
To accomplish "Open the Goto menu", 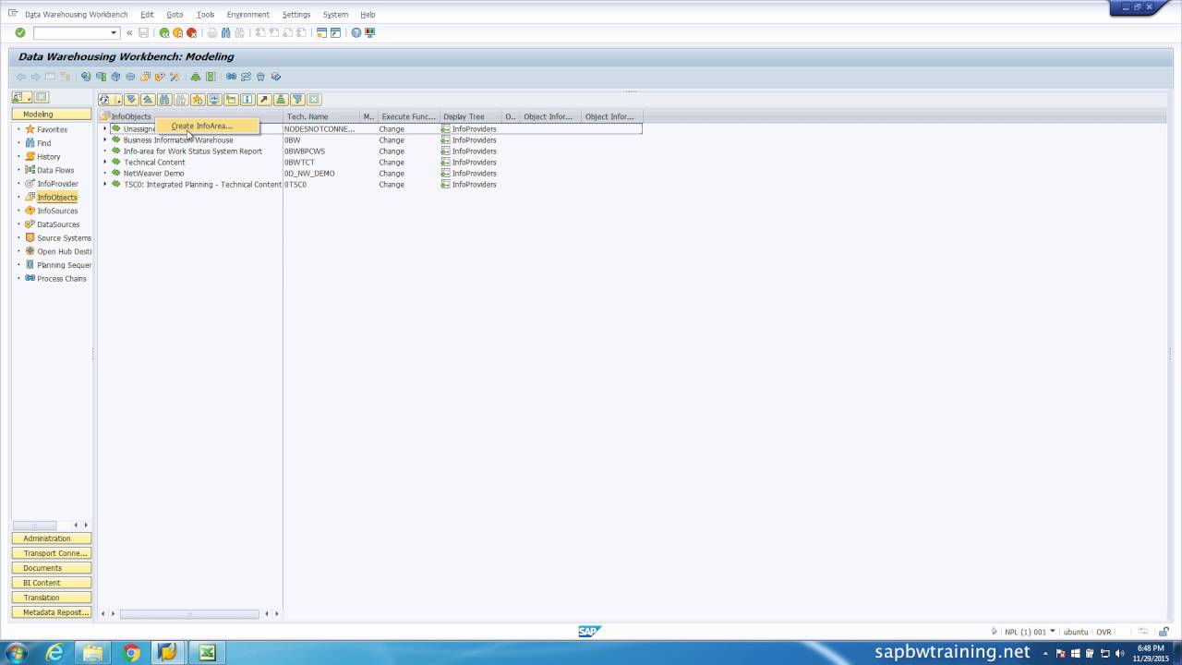I will pyautogui.click(x=175, y=15).
